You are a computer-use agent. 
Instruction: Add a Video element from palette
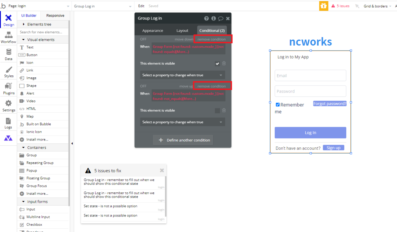pos(43,101)
